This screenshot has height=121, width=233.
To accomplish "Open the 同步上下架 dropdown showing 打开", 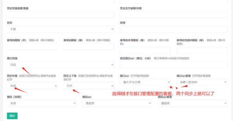I will [89, 86].
